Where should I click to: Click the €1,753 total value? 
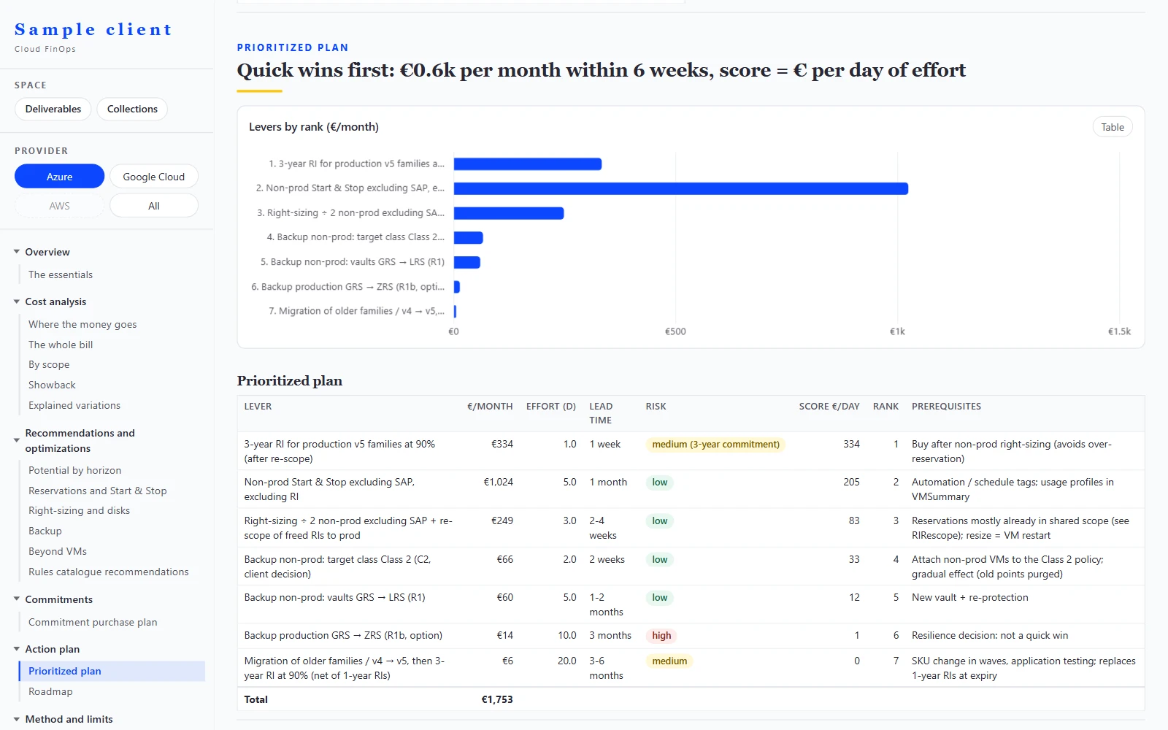pos(497,699)
